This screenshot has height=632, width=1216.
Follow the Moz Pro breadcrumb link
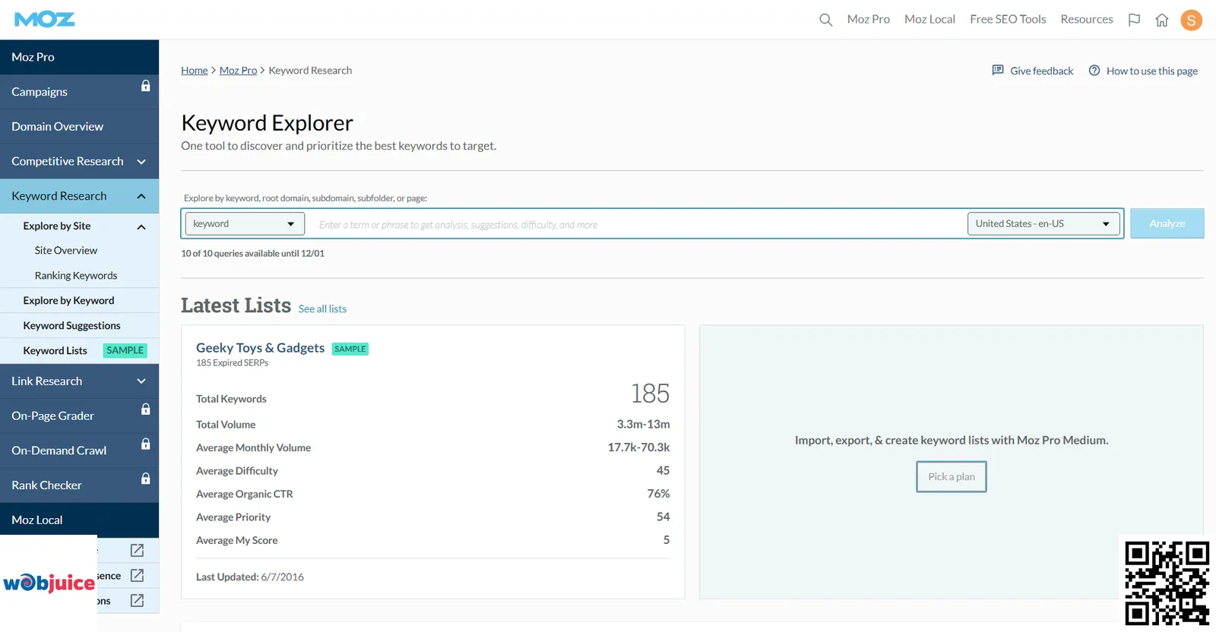(238, 70)
